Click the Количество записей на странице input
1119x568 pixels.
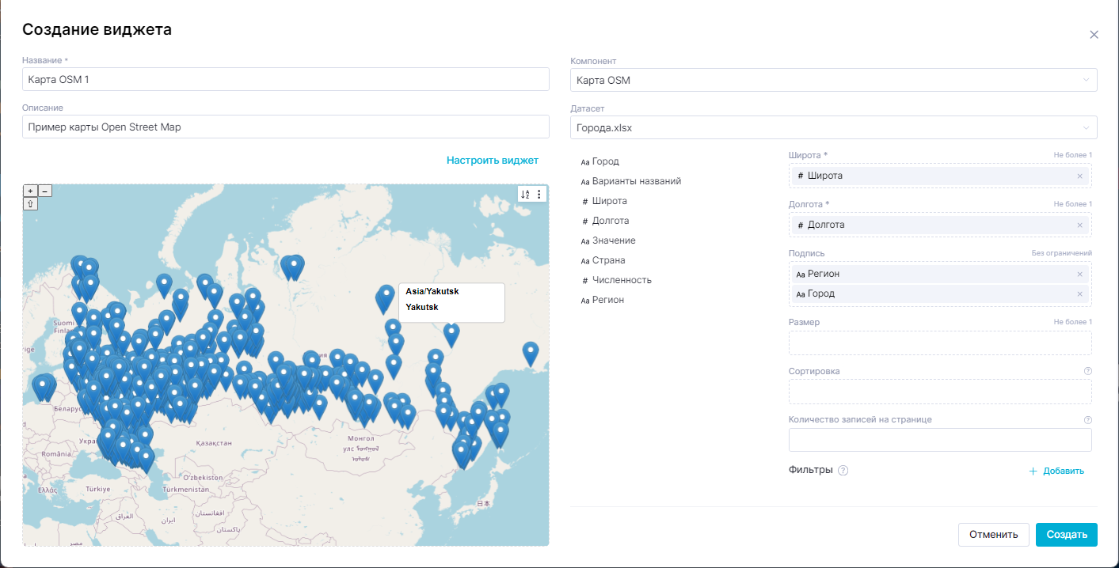coord(939,440)
